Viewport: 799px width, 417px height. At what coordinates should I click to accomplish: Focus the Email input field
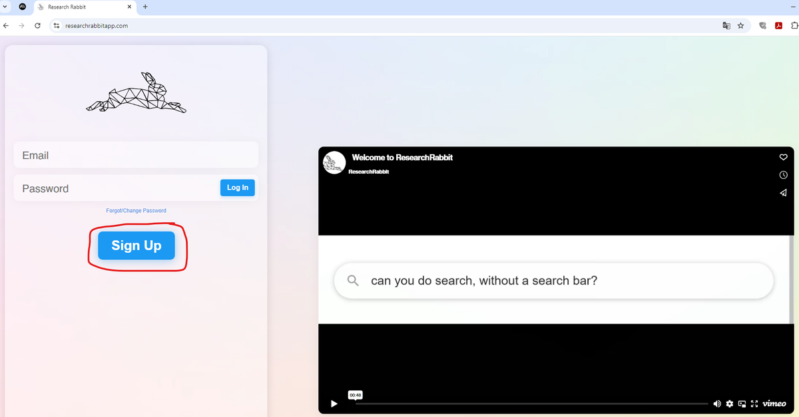coord(136,155)
